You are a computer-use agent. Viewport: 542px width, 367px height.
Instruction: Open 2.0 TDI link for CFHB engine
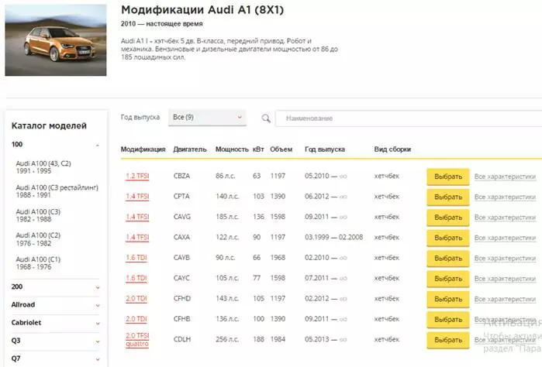pyautogui.click(x=136, y=319)
